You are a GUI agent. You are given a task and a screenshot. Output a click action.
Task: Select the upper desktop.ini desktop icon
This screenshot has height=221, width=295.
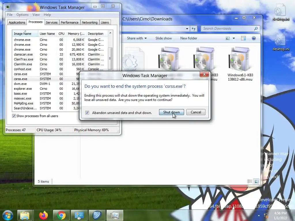tap(281, 12)
